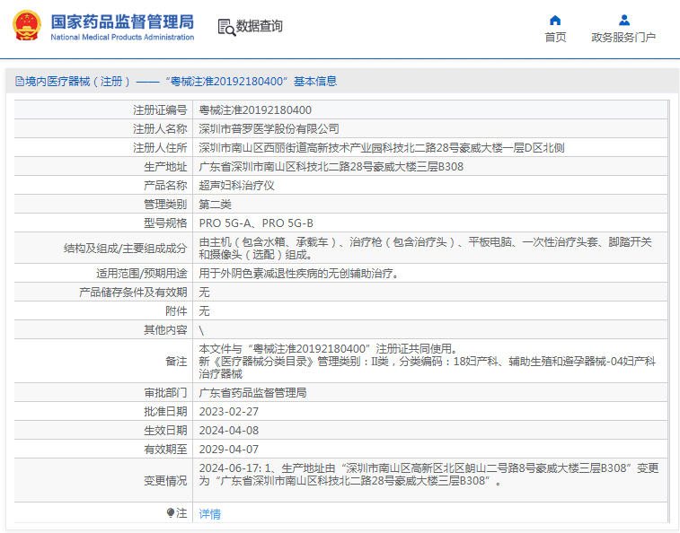Open the 详情 link

click(210, 514)
